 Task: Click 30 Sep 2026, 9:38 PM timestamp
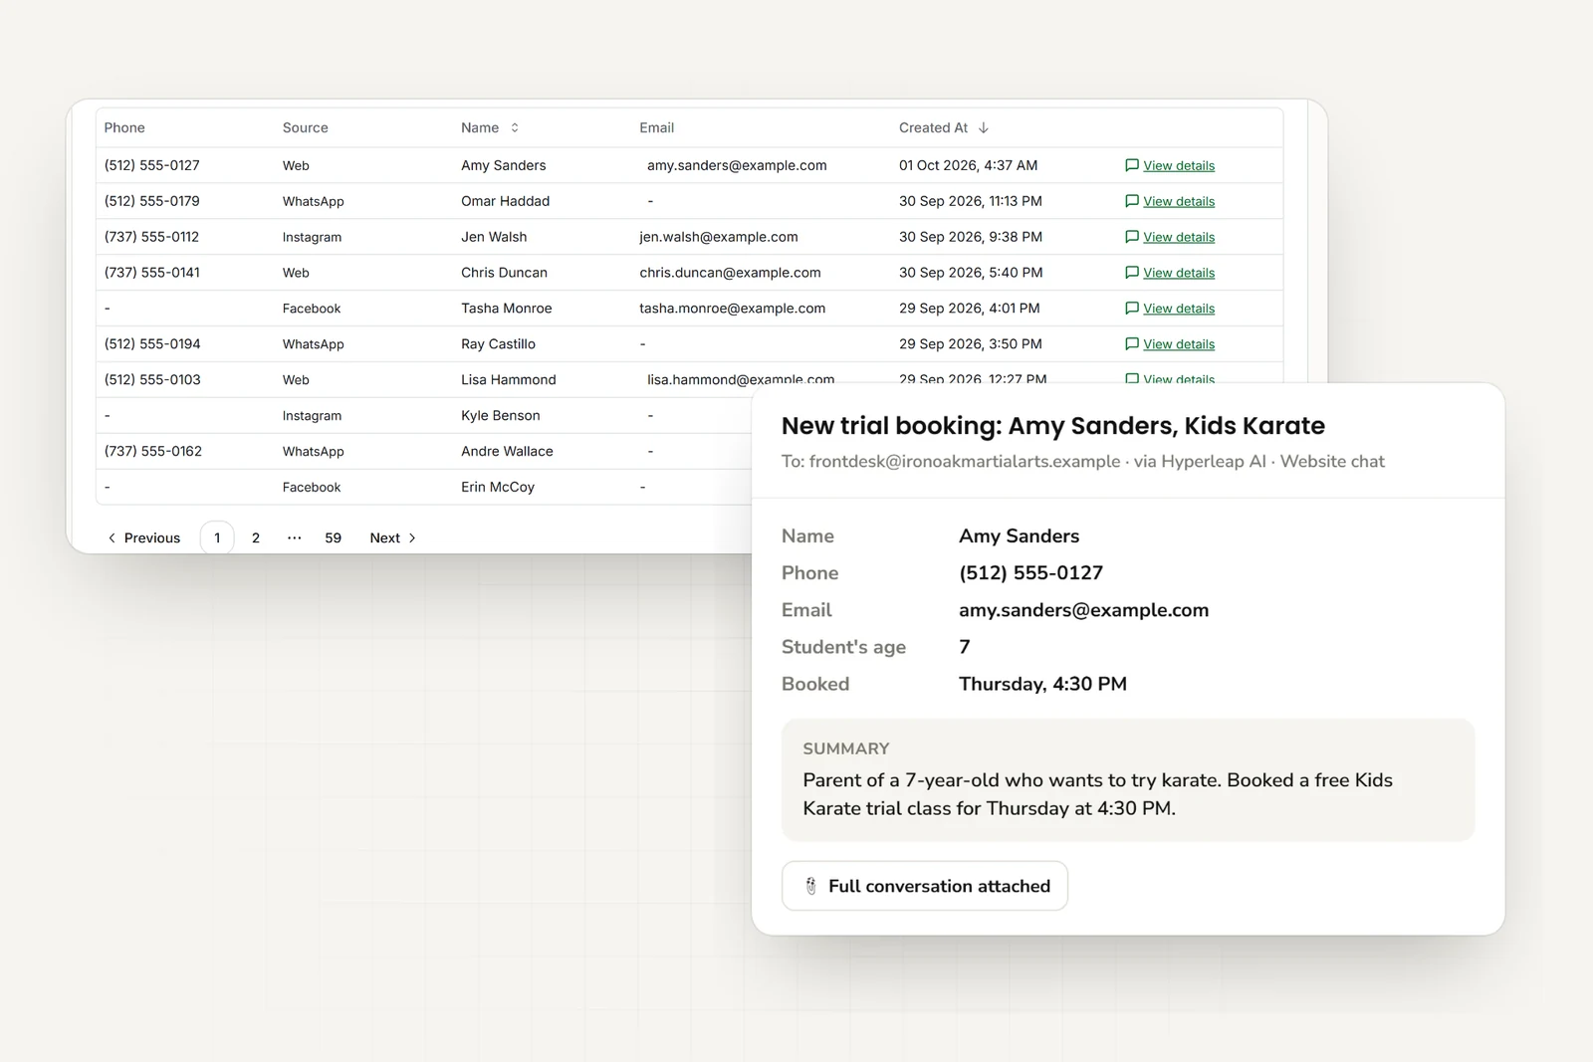[971, 237]
